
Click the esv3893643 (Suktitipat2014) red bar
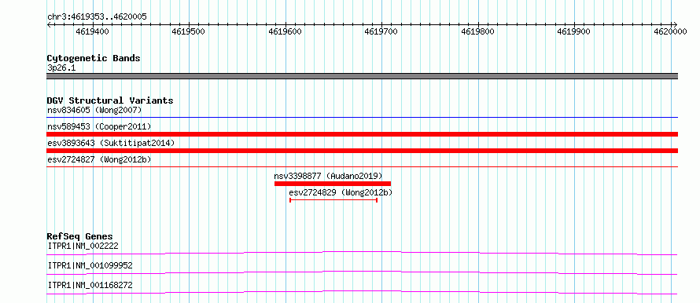(362, 151)
